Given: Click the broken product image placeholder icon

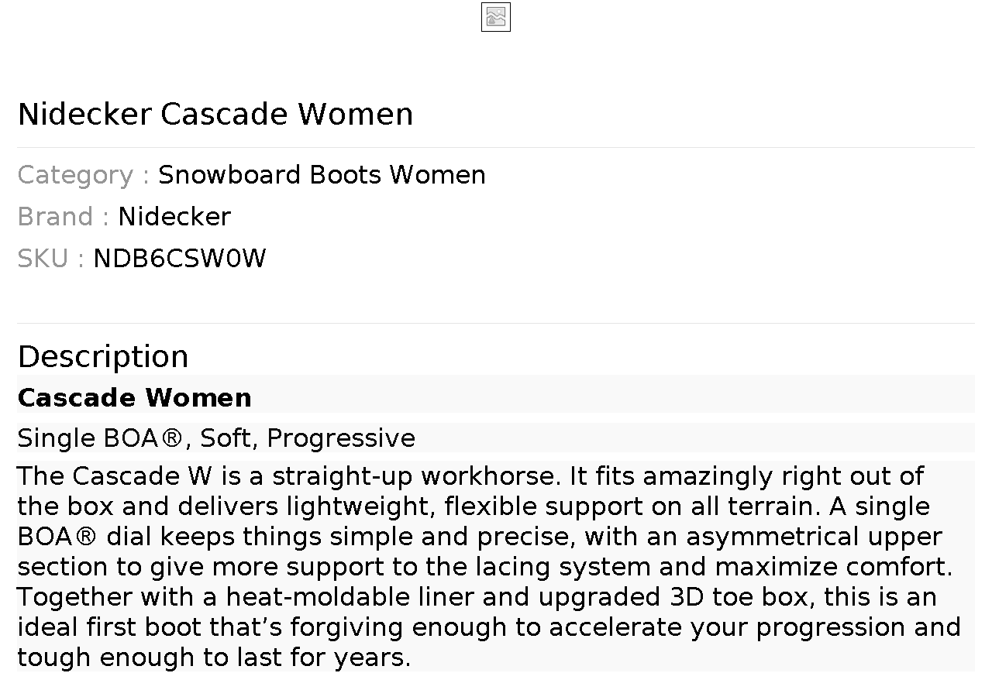Looking at the screenshot, I should (496, 17).
